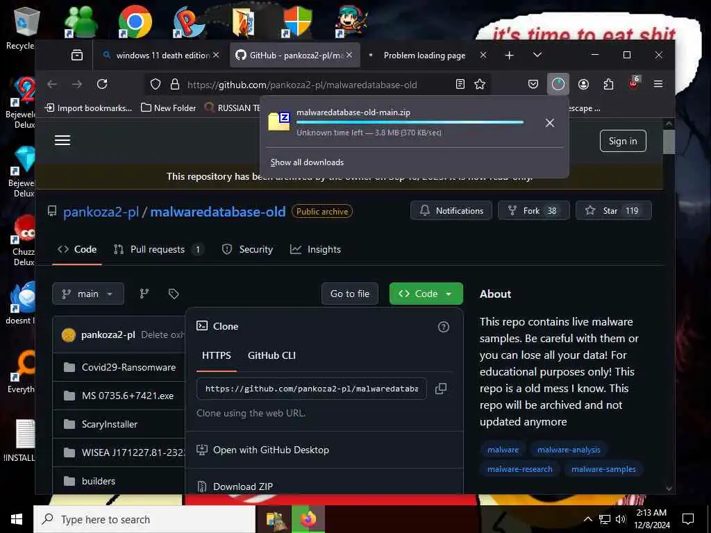
Task: Open GitHub side navigation hamburger menu
Action: 62,140
